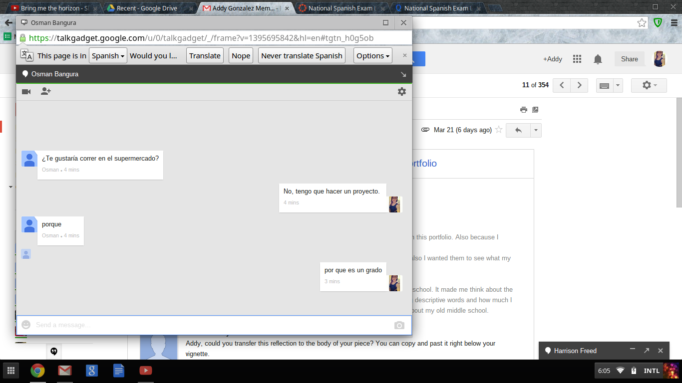Click the Never translate Spanish button

coord(302,56)
